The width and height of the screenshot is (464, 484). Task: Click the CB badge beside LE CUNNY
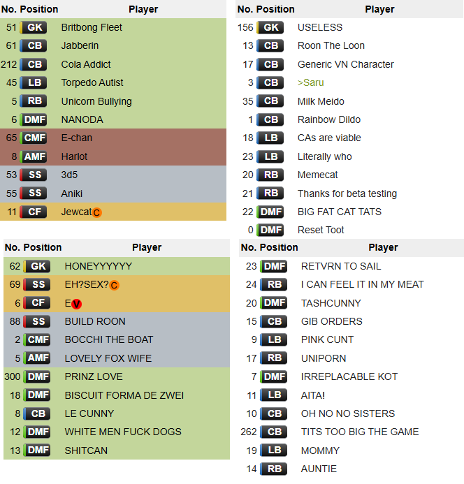[37, 413]
